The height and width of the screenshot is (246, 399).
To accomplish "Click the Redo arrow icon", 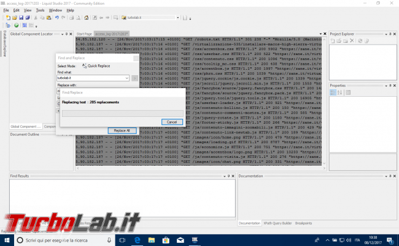I will [x=63, y=18].
